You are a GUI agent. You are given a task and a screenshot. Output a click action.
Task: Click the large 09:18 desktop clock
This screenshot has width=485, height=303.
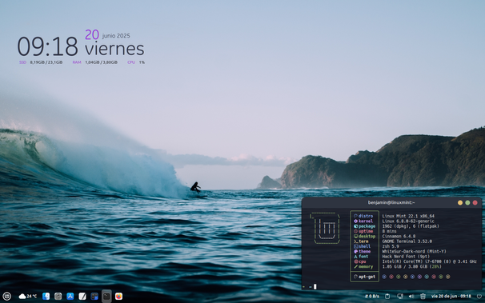point(48,46)
